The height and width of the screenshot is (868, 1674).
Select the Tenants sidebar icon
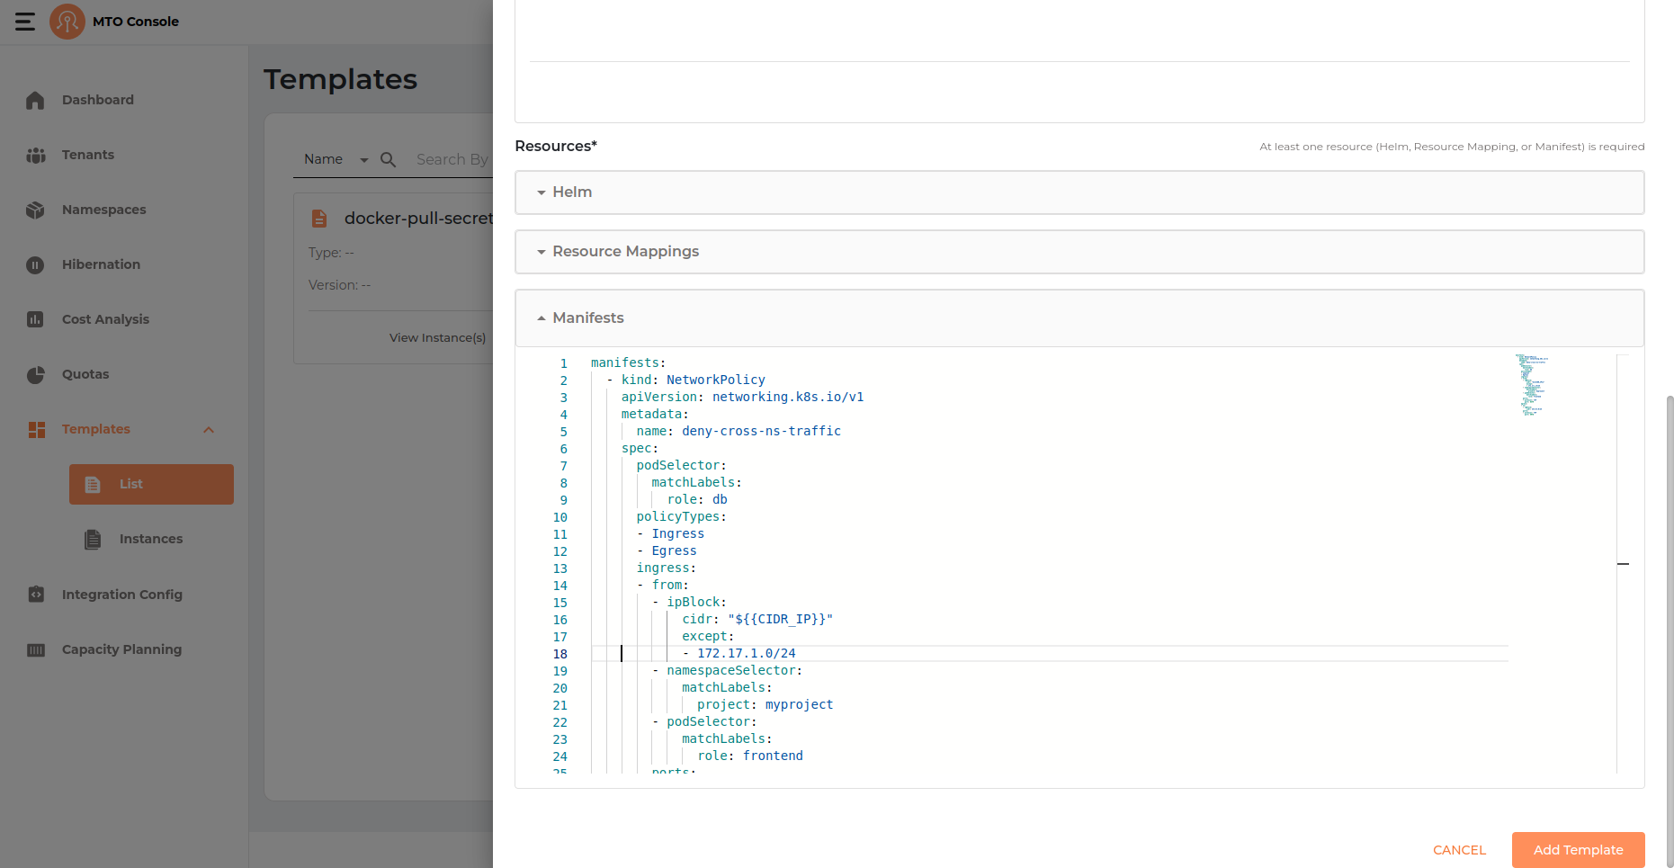pos(35,155)
